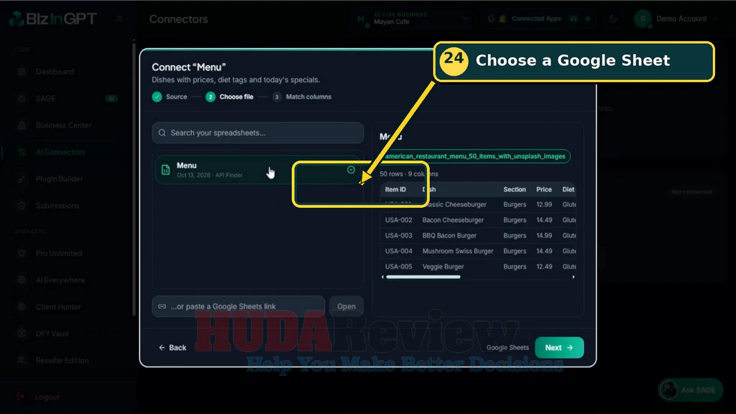Click the Price column header
This screenshot has height=414, width=736.
click(x=544, y=190)
